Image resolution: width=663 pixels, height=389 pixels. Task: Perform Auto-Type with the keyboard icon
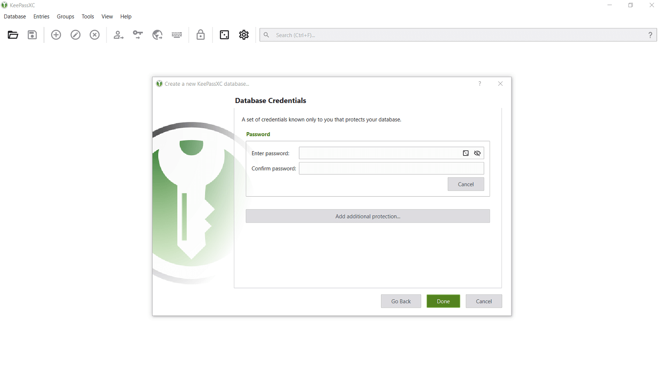coord(177,35)
